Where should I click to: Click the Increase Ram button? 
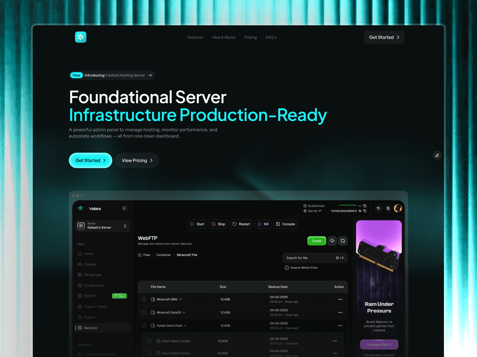coord(379,345)
